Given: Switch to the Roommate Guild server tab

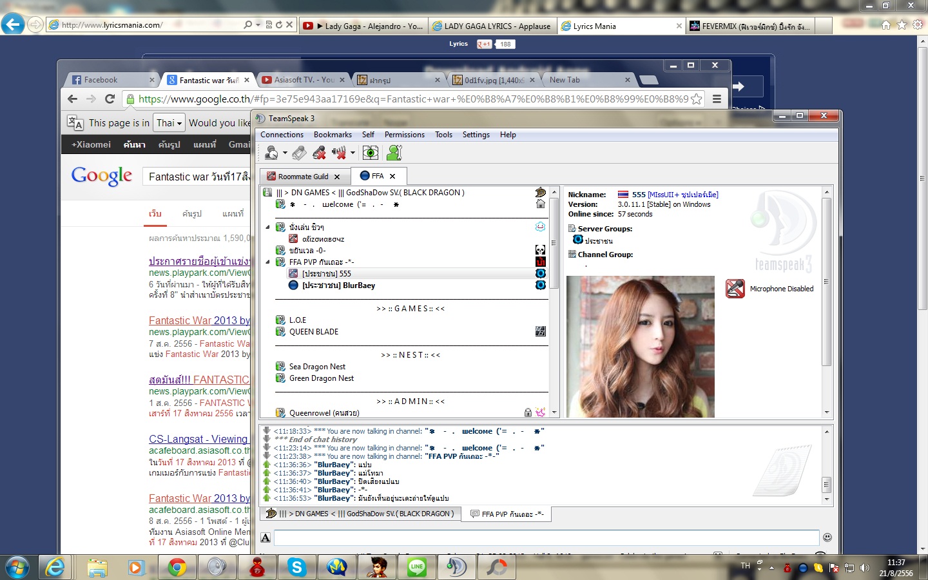Looking at the screenshot, I should 303,177.
